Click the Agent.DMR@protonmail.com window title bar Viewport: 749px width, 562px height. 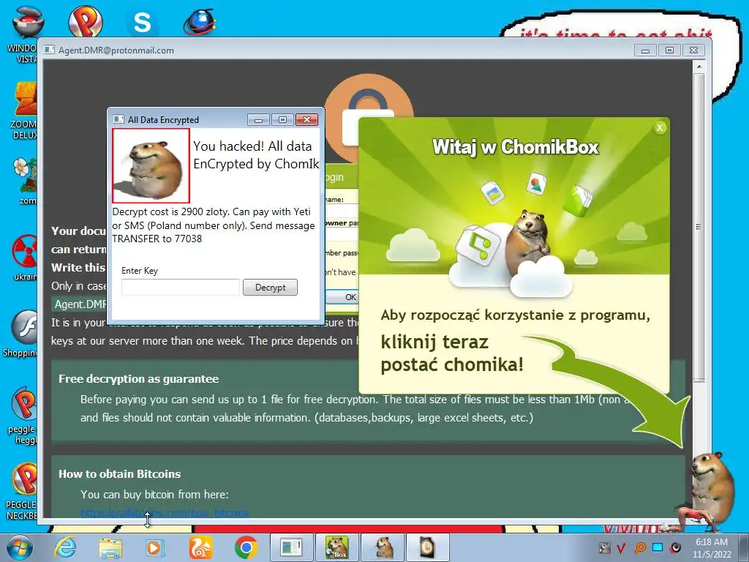[x=334, y=50]
